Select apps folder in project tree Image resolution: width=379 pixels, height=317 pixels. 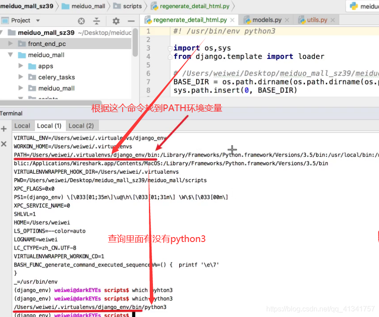coord(45,66)
